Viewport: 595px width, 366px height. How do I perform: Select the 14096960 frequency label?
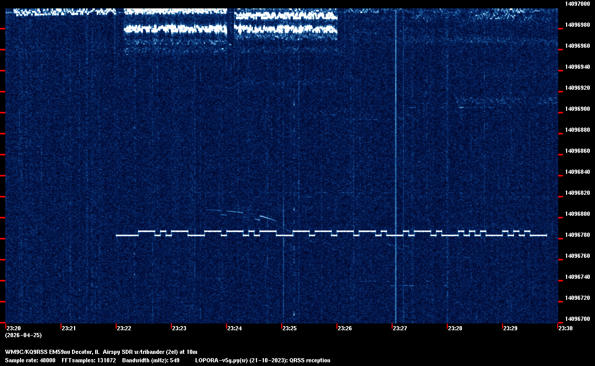click(x=578, y=46)
